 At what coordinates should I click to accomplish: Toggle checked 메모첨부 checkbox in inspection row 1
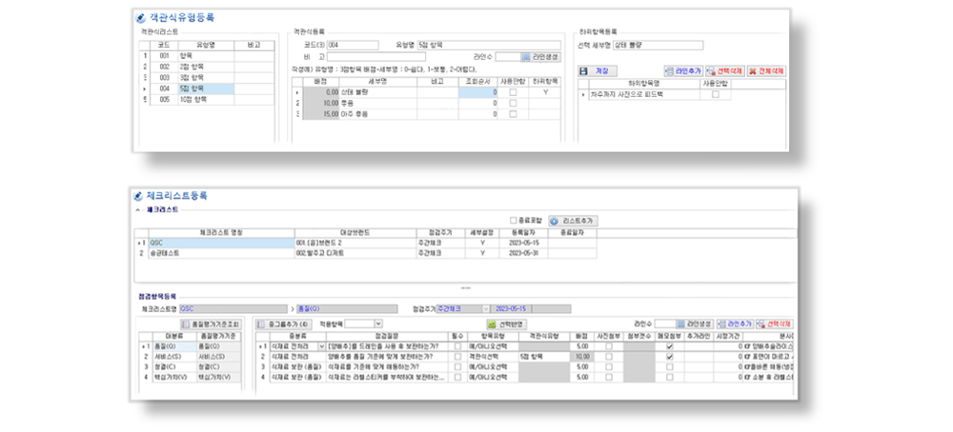tap(669, 345)
